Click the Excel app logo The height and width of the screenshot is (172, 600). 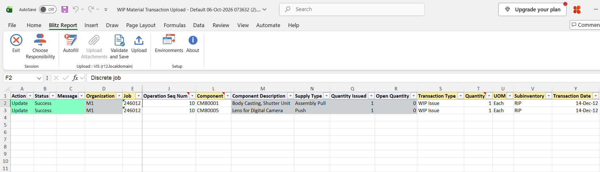pos(9,9)
